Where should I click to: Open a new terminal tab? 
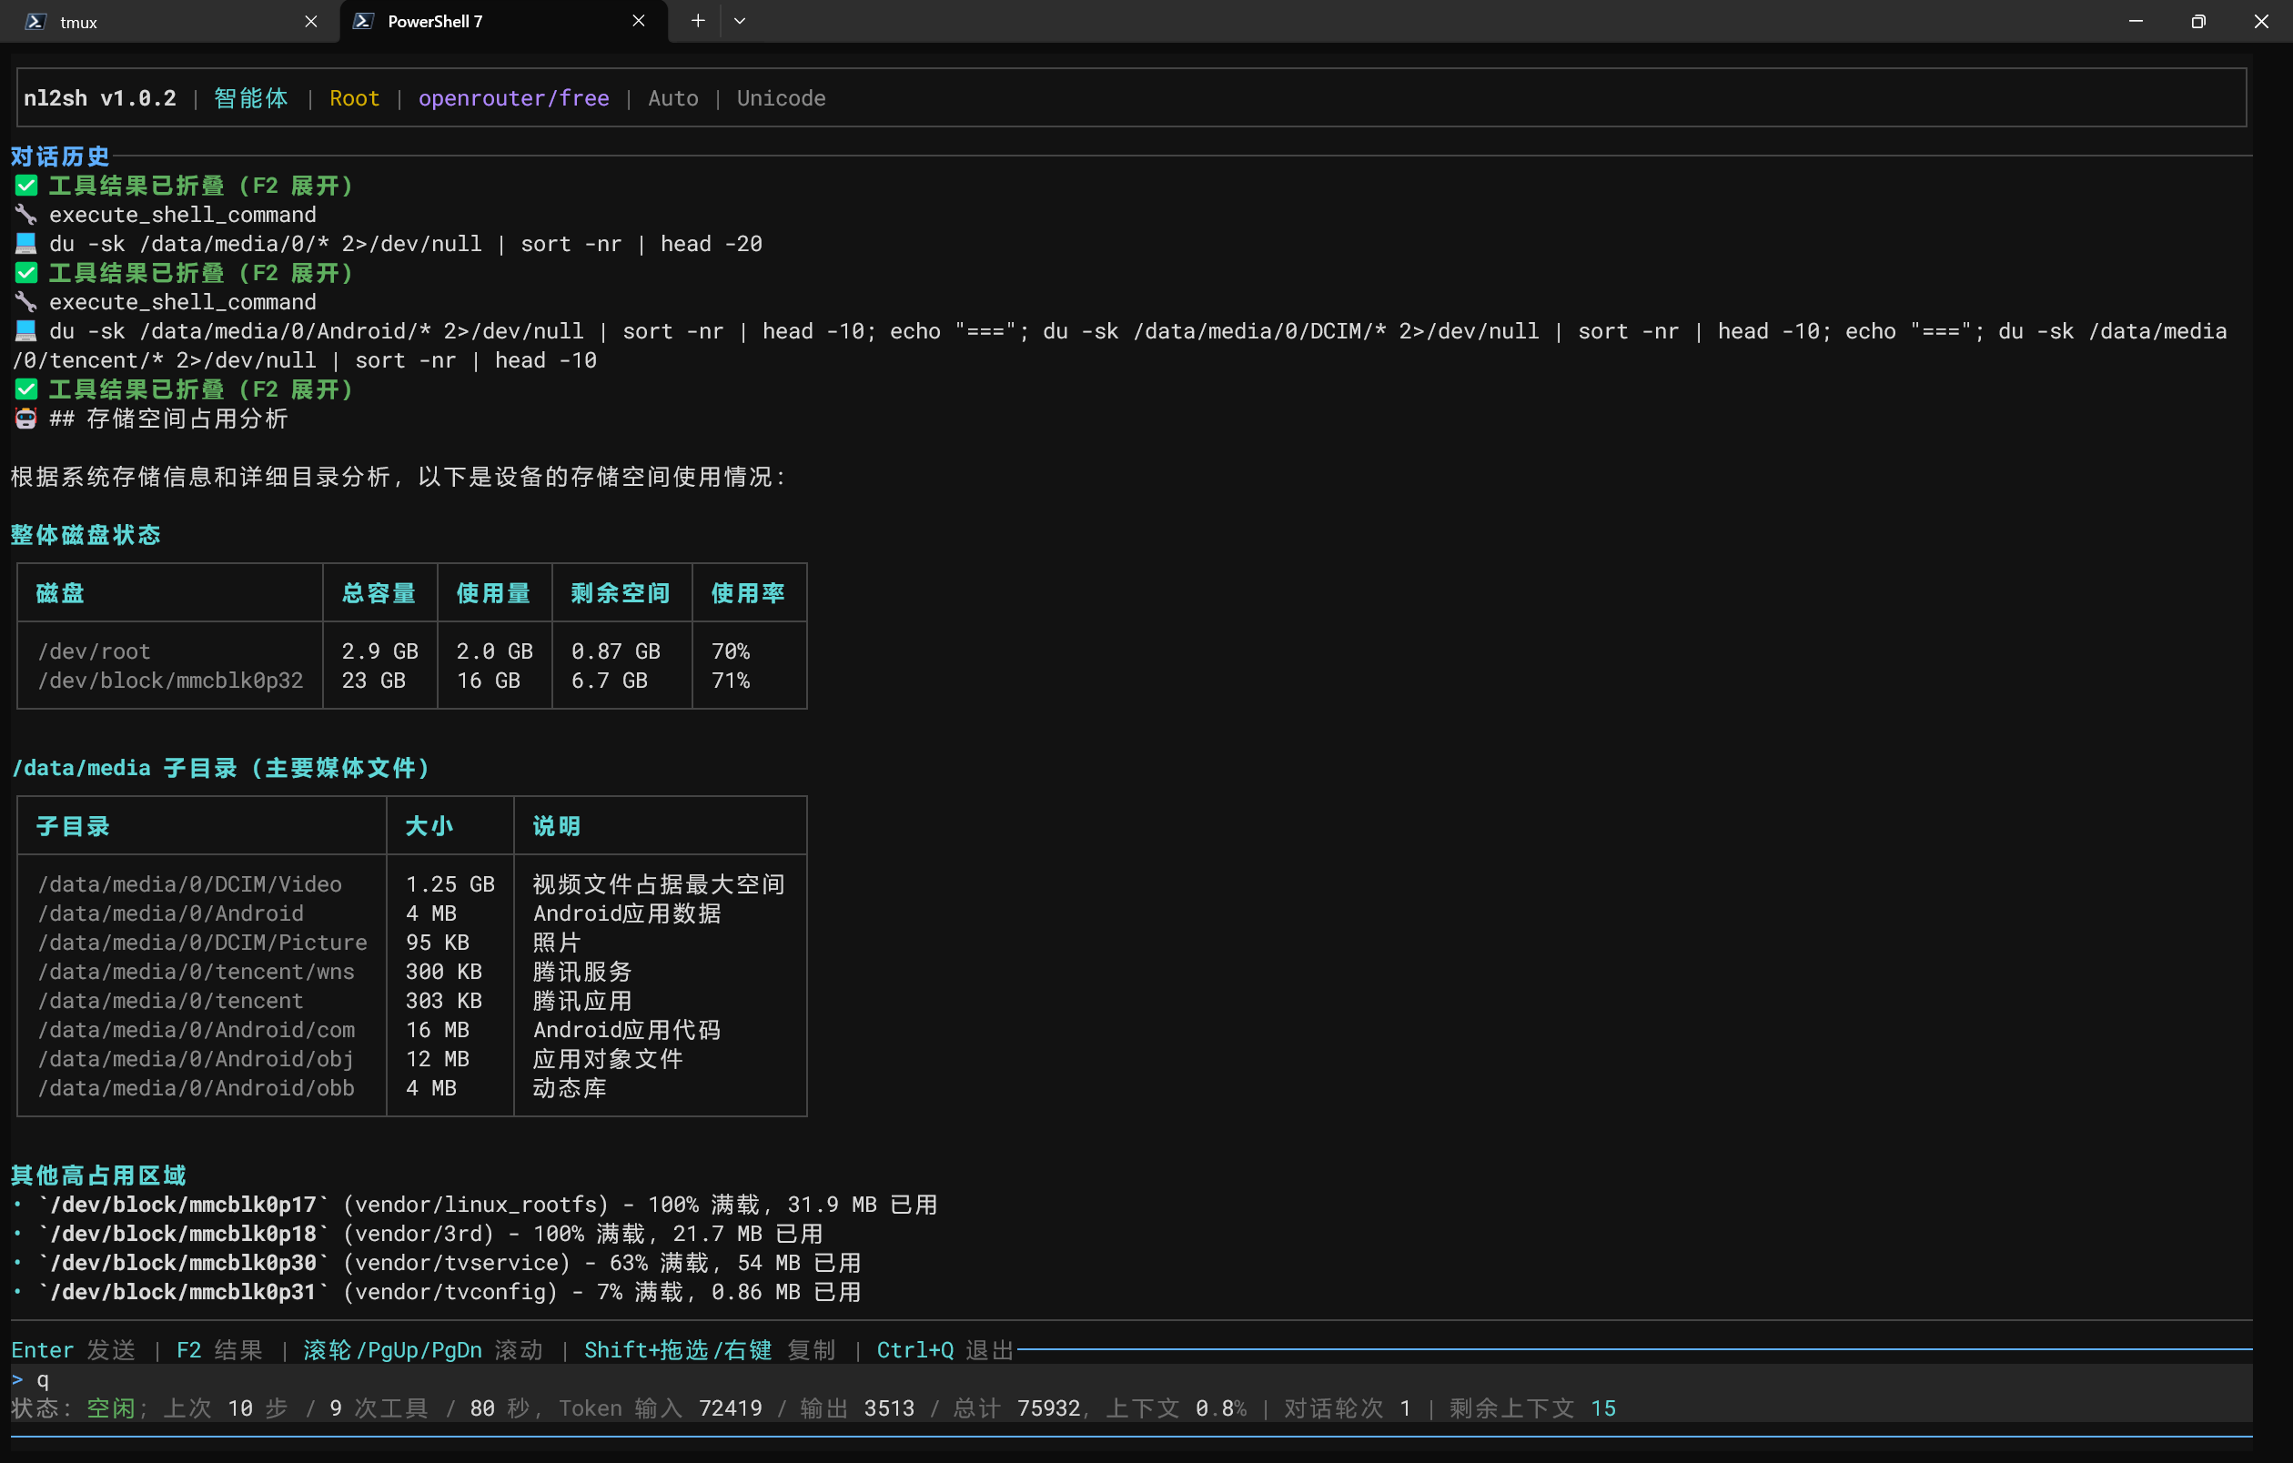click(x=698, y=21)
